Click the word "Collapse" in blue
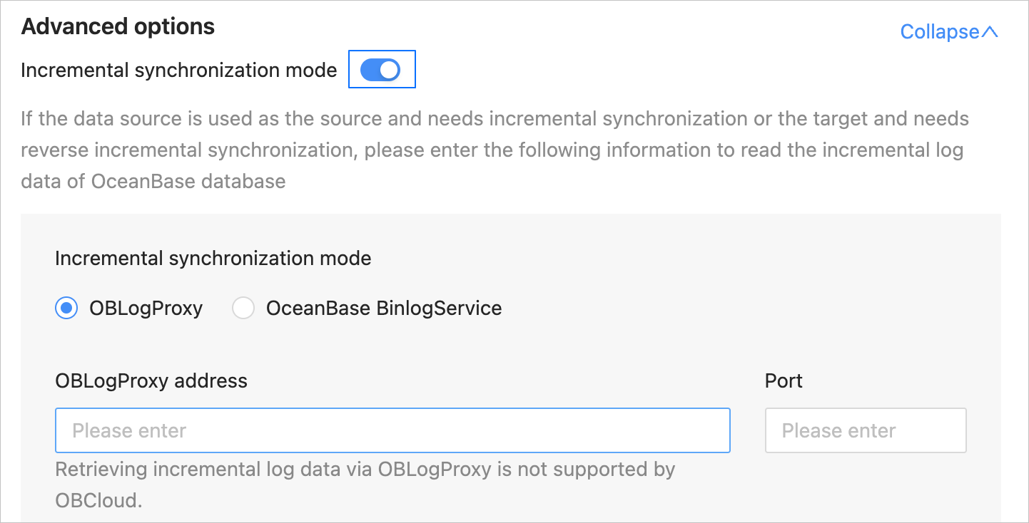The image size is (1029, 523). (x=939, y=32)
